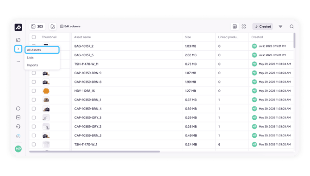Click the MP avatar in CAP-10359-GRY_3 row
This screenshot has width=310, height=176.
point(254,117)
